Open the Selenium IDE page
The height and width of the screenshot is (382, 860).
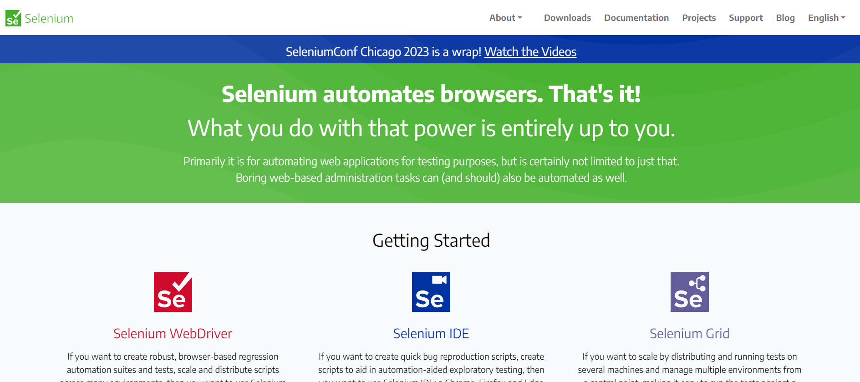click(431, 333)
